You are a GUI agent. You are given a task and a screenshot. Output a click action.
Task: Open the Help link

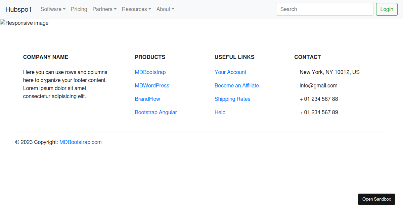pyautogui.click(x=220, y=113)
